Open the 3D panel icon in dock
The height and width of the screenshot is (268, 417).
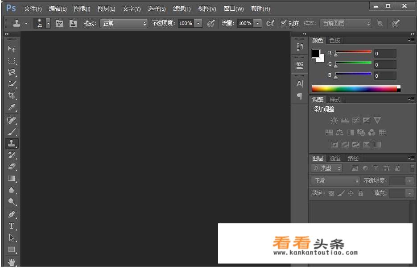(x=300, y=65)
